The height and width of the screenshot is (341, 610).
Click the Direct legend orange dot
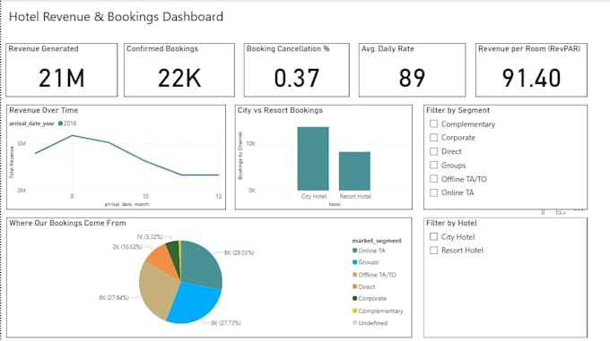355,286
